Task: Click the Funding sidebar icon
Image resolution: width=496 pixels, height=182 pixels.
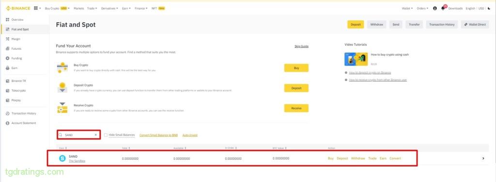Action: pyautogui.click(x=8, y=58)
